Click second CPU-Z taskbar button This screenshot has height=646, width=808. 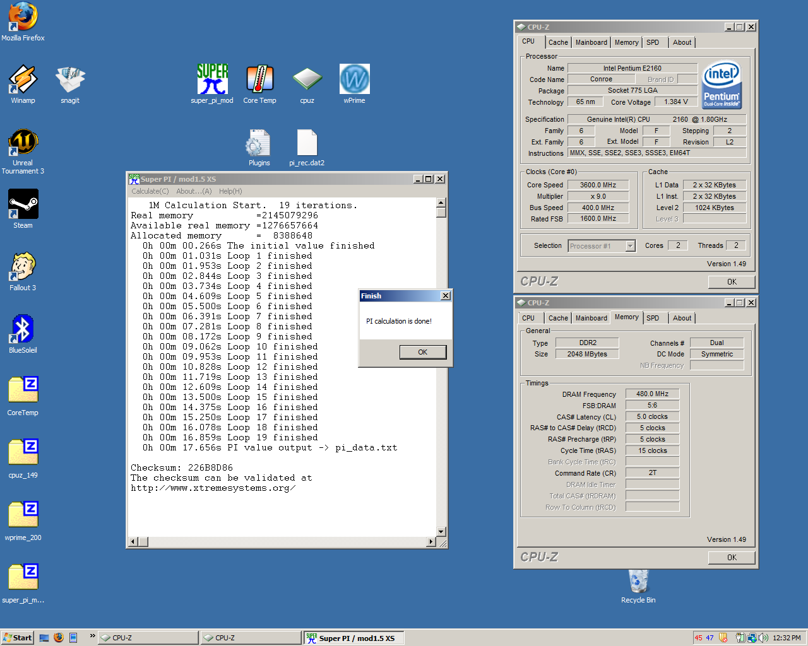click(251, 638)
